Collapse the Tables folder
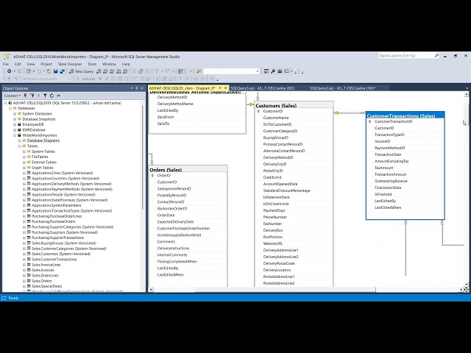This screenshot has width=471, height=353. pos(20,146)
